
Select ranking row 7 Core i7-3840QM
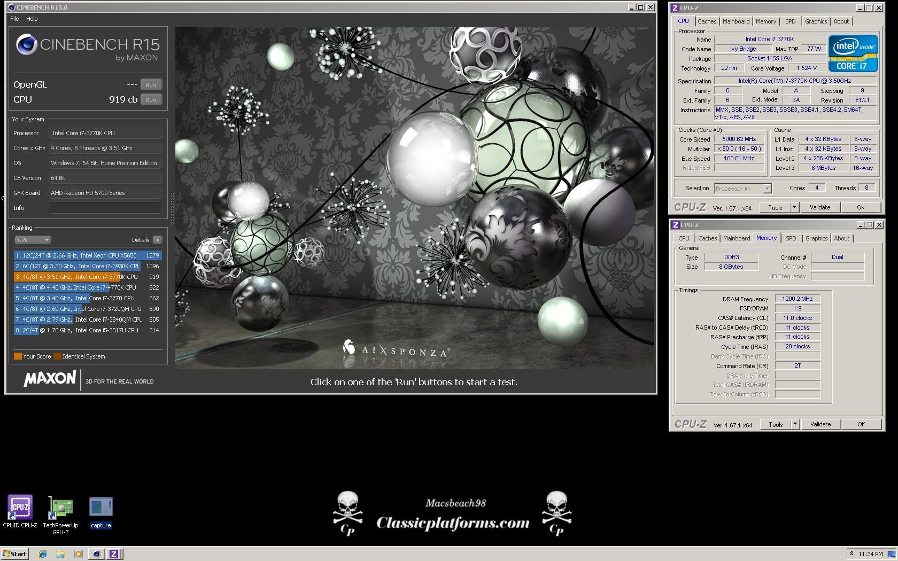pos(88,320)
